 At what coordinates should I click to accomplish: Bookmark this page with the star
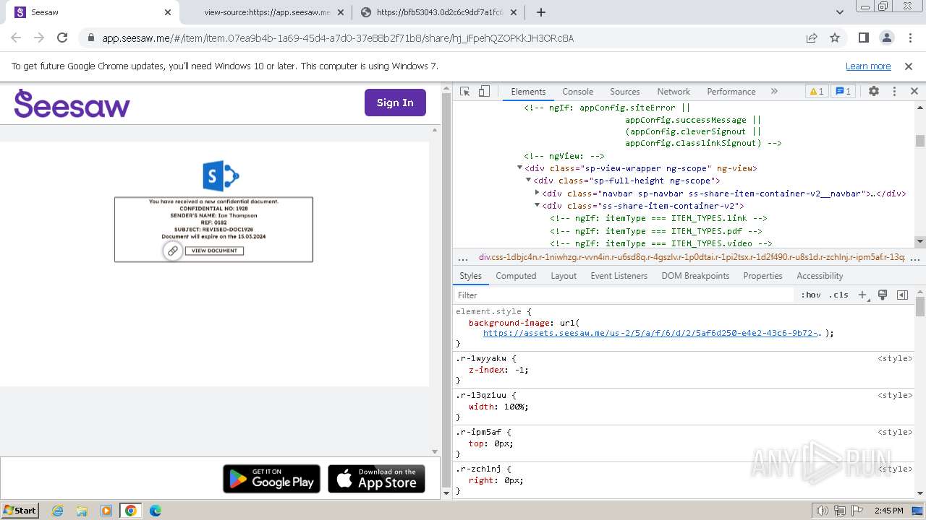pyautogui.click(x=835, y=38)
